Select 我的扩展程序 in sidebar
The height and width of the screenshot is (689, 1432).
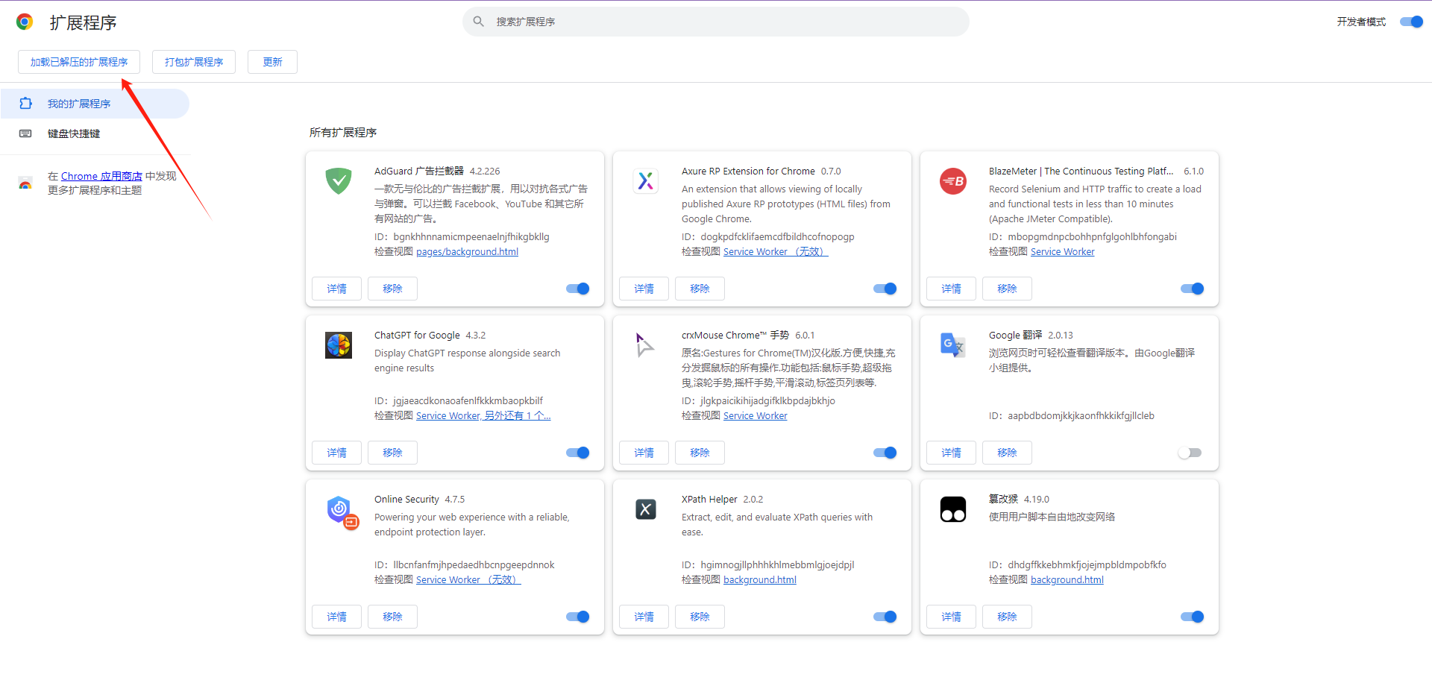95,104
